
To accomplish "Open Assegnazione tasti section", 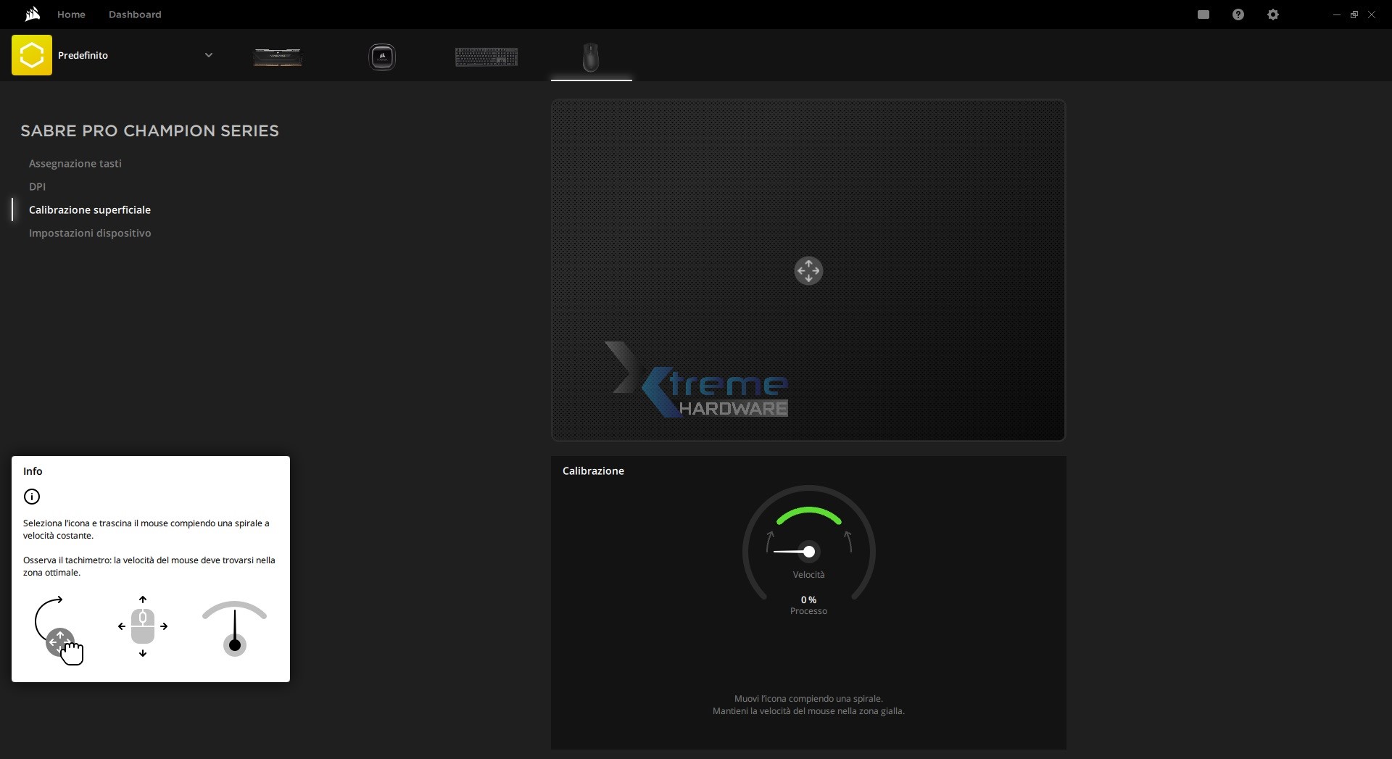I will click(75, 163).
